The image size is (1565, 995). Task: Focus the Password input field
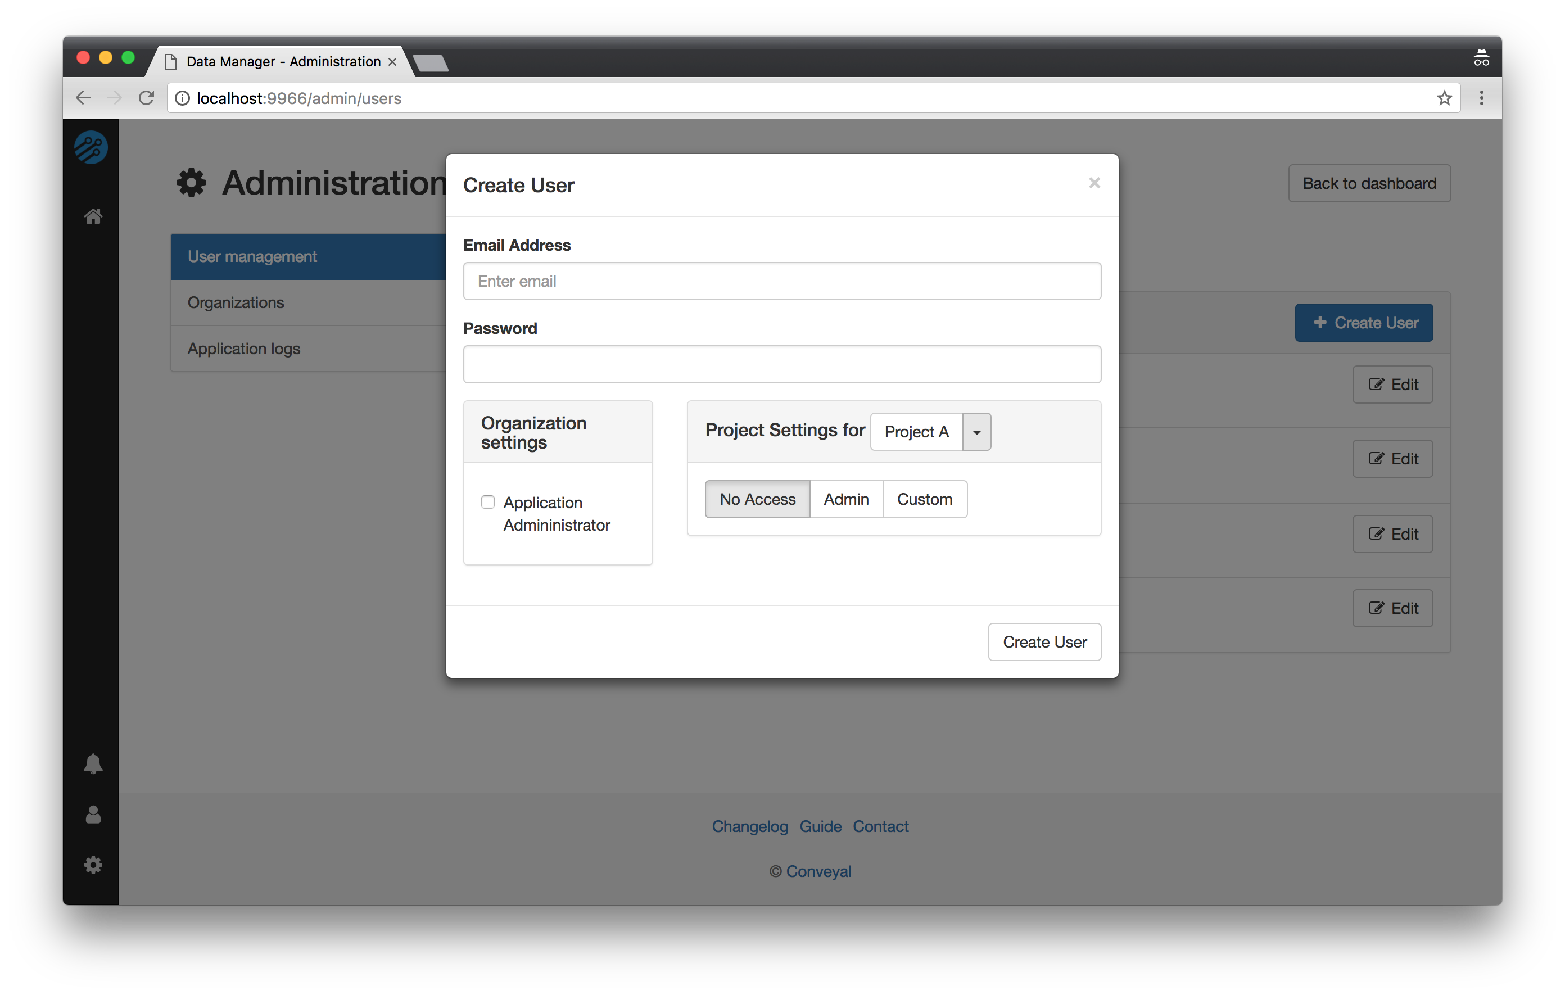(x=782, y=365)
